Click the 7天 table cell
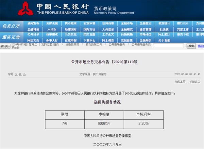 coord(65,124)
